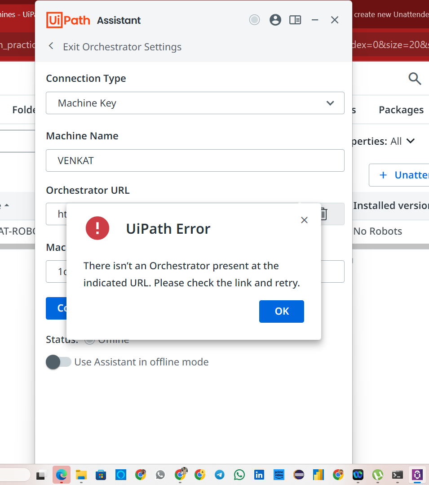Click the trash icon beside Orchestrator URL

(x=324, y=214)
